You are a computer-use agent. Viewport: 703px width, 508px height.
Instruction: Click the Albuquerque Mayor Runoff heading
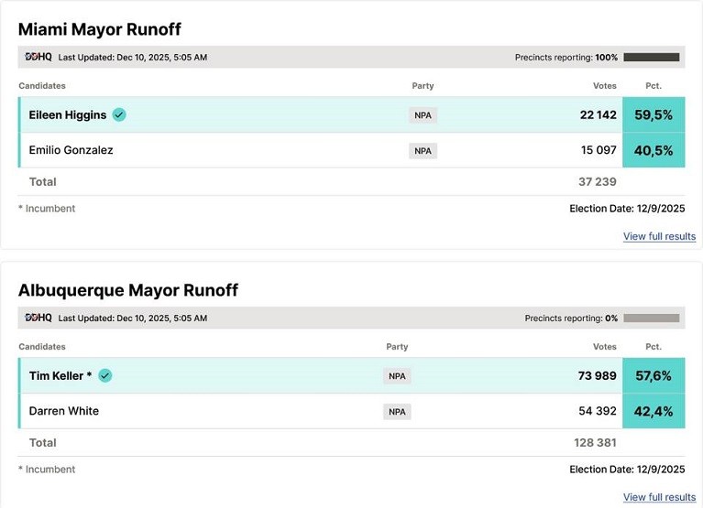(x=128, y=289)
